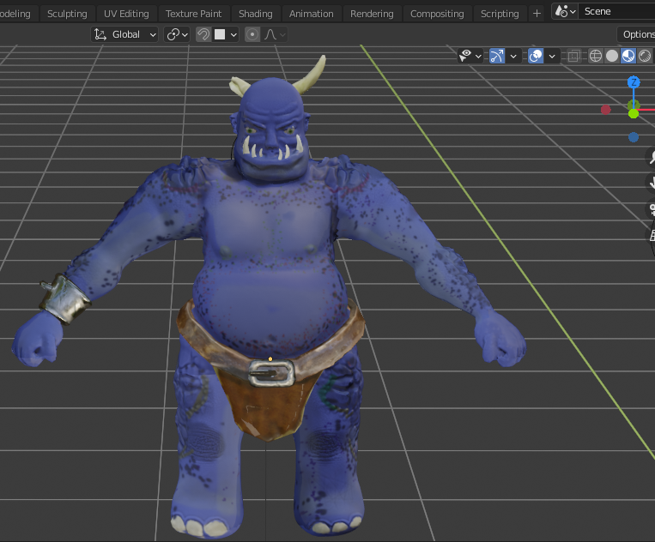Open the transform pivot point dropdown
Viewport: 655px width, 542px height.
click(x=177, y=34)
